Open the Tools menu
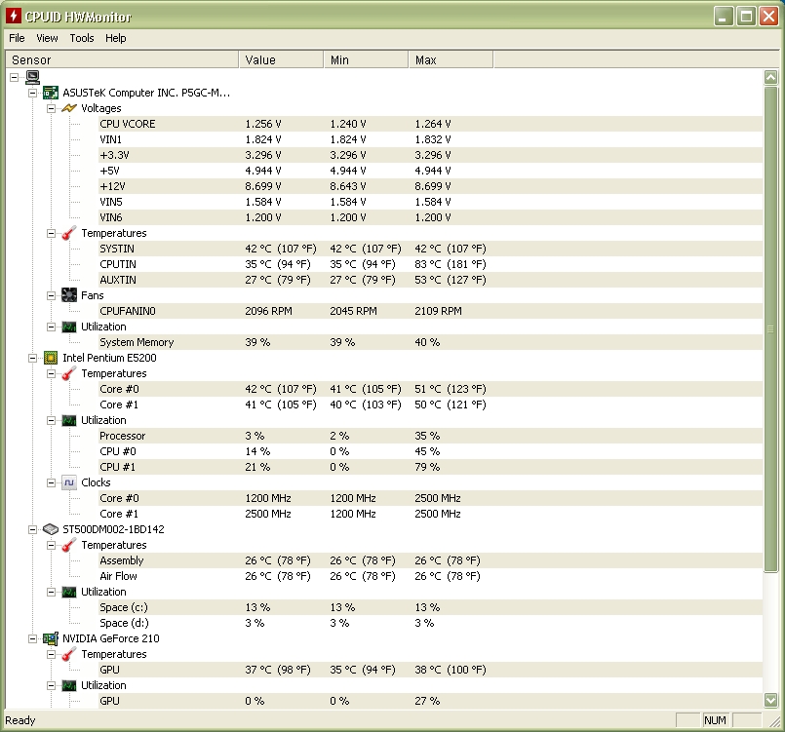This screenshot has height=732, width=785. click(x=82, y=38)
